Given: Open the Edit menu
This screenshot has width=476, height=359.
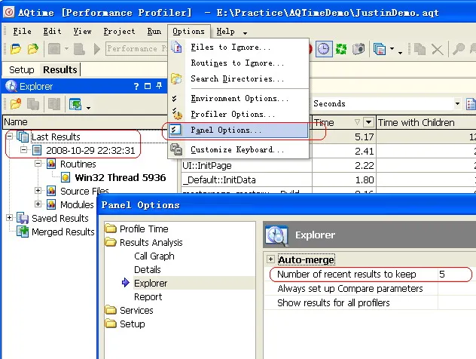Looking at the screenshot, I should coord(52,32).
